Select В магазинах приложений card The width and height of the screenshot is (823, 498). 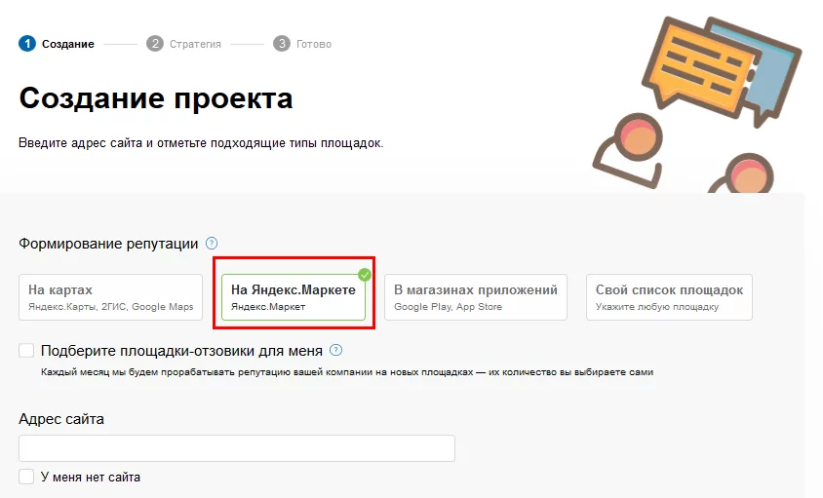(x=476, y=297)
